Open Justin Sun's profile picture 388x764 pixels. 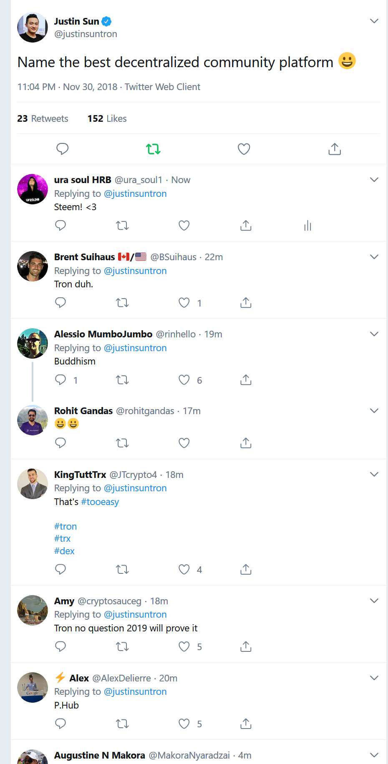point(33,28)
